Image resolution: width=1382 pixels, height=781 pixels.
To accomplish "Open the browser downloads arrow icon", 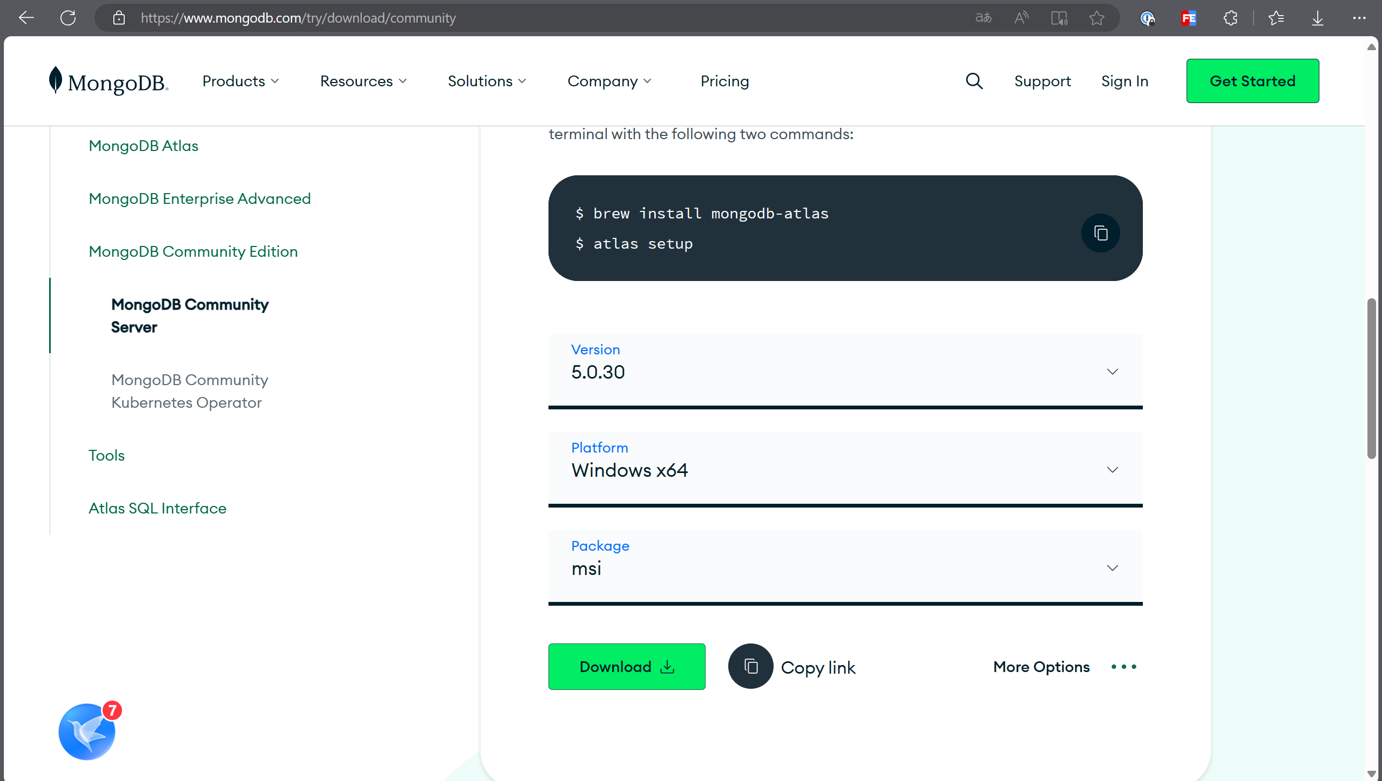I will pos(1317,18).
